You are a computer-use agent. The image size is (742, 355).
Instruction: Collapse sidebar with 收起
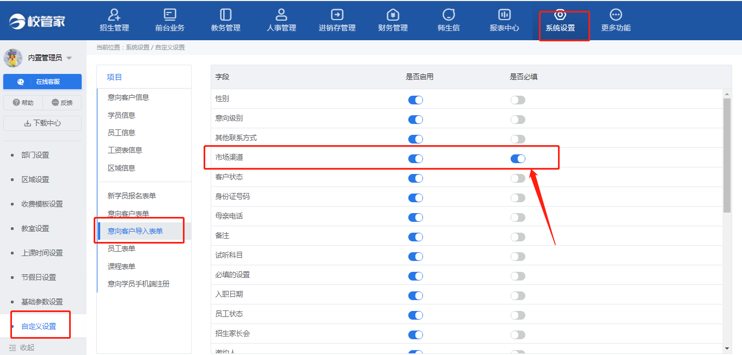point(22,347)
